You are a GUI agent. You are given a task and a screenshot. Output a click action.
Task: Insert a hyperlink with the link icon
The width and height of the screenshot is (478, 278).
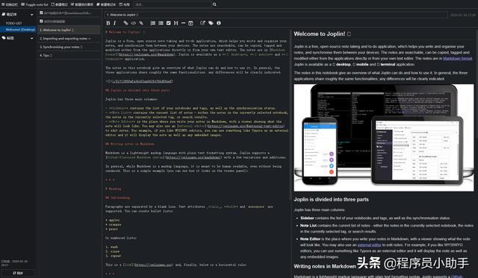coord(125,23)
